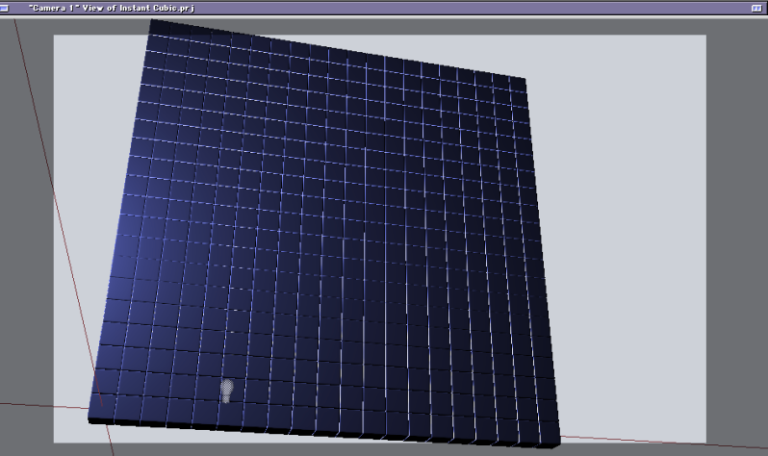
Task: Pick the bottom-left corner cube of the grid
Action: (102, 406)
